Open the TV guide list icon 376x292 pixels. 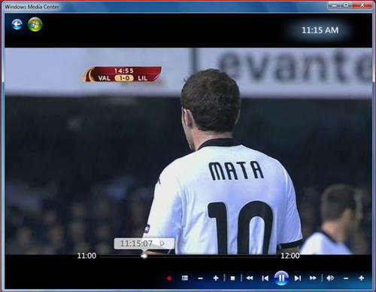[x=185, y=278]
